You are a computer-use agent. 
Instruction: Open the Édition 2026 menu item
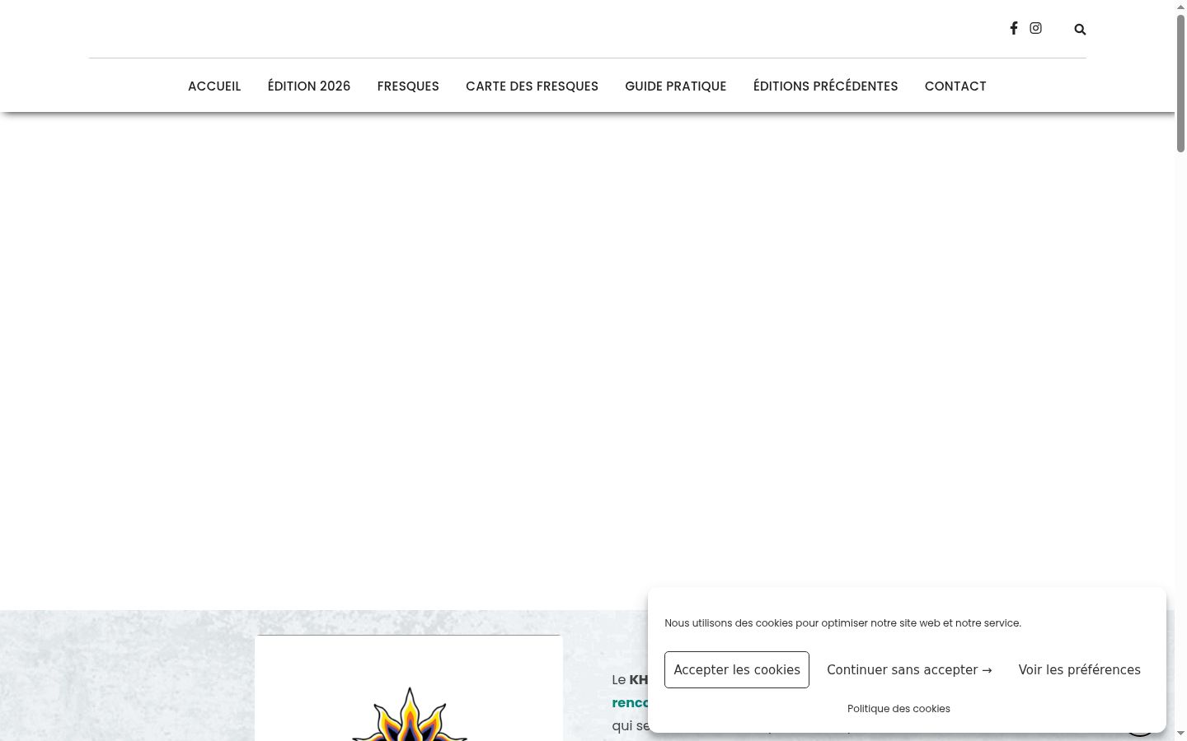[x=309, y=86]
